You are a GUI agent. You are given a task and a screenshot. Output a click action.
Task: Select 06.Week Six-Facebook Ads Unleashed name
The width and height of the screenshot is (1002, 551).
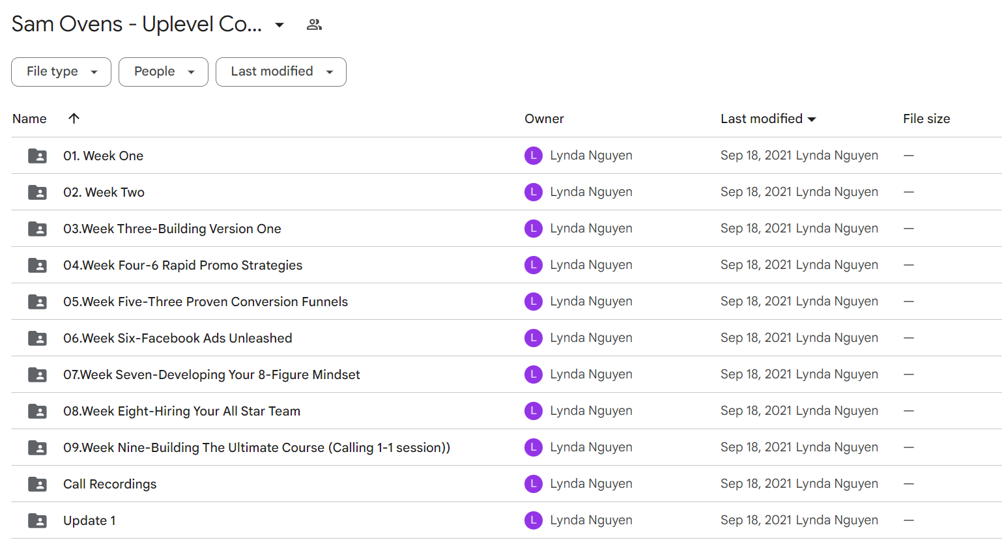pyautogui.click(x=177, y=338)
